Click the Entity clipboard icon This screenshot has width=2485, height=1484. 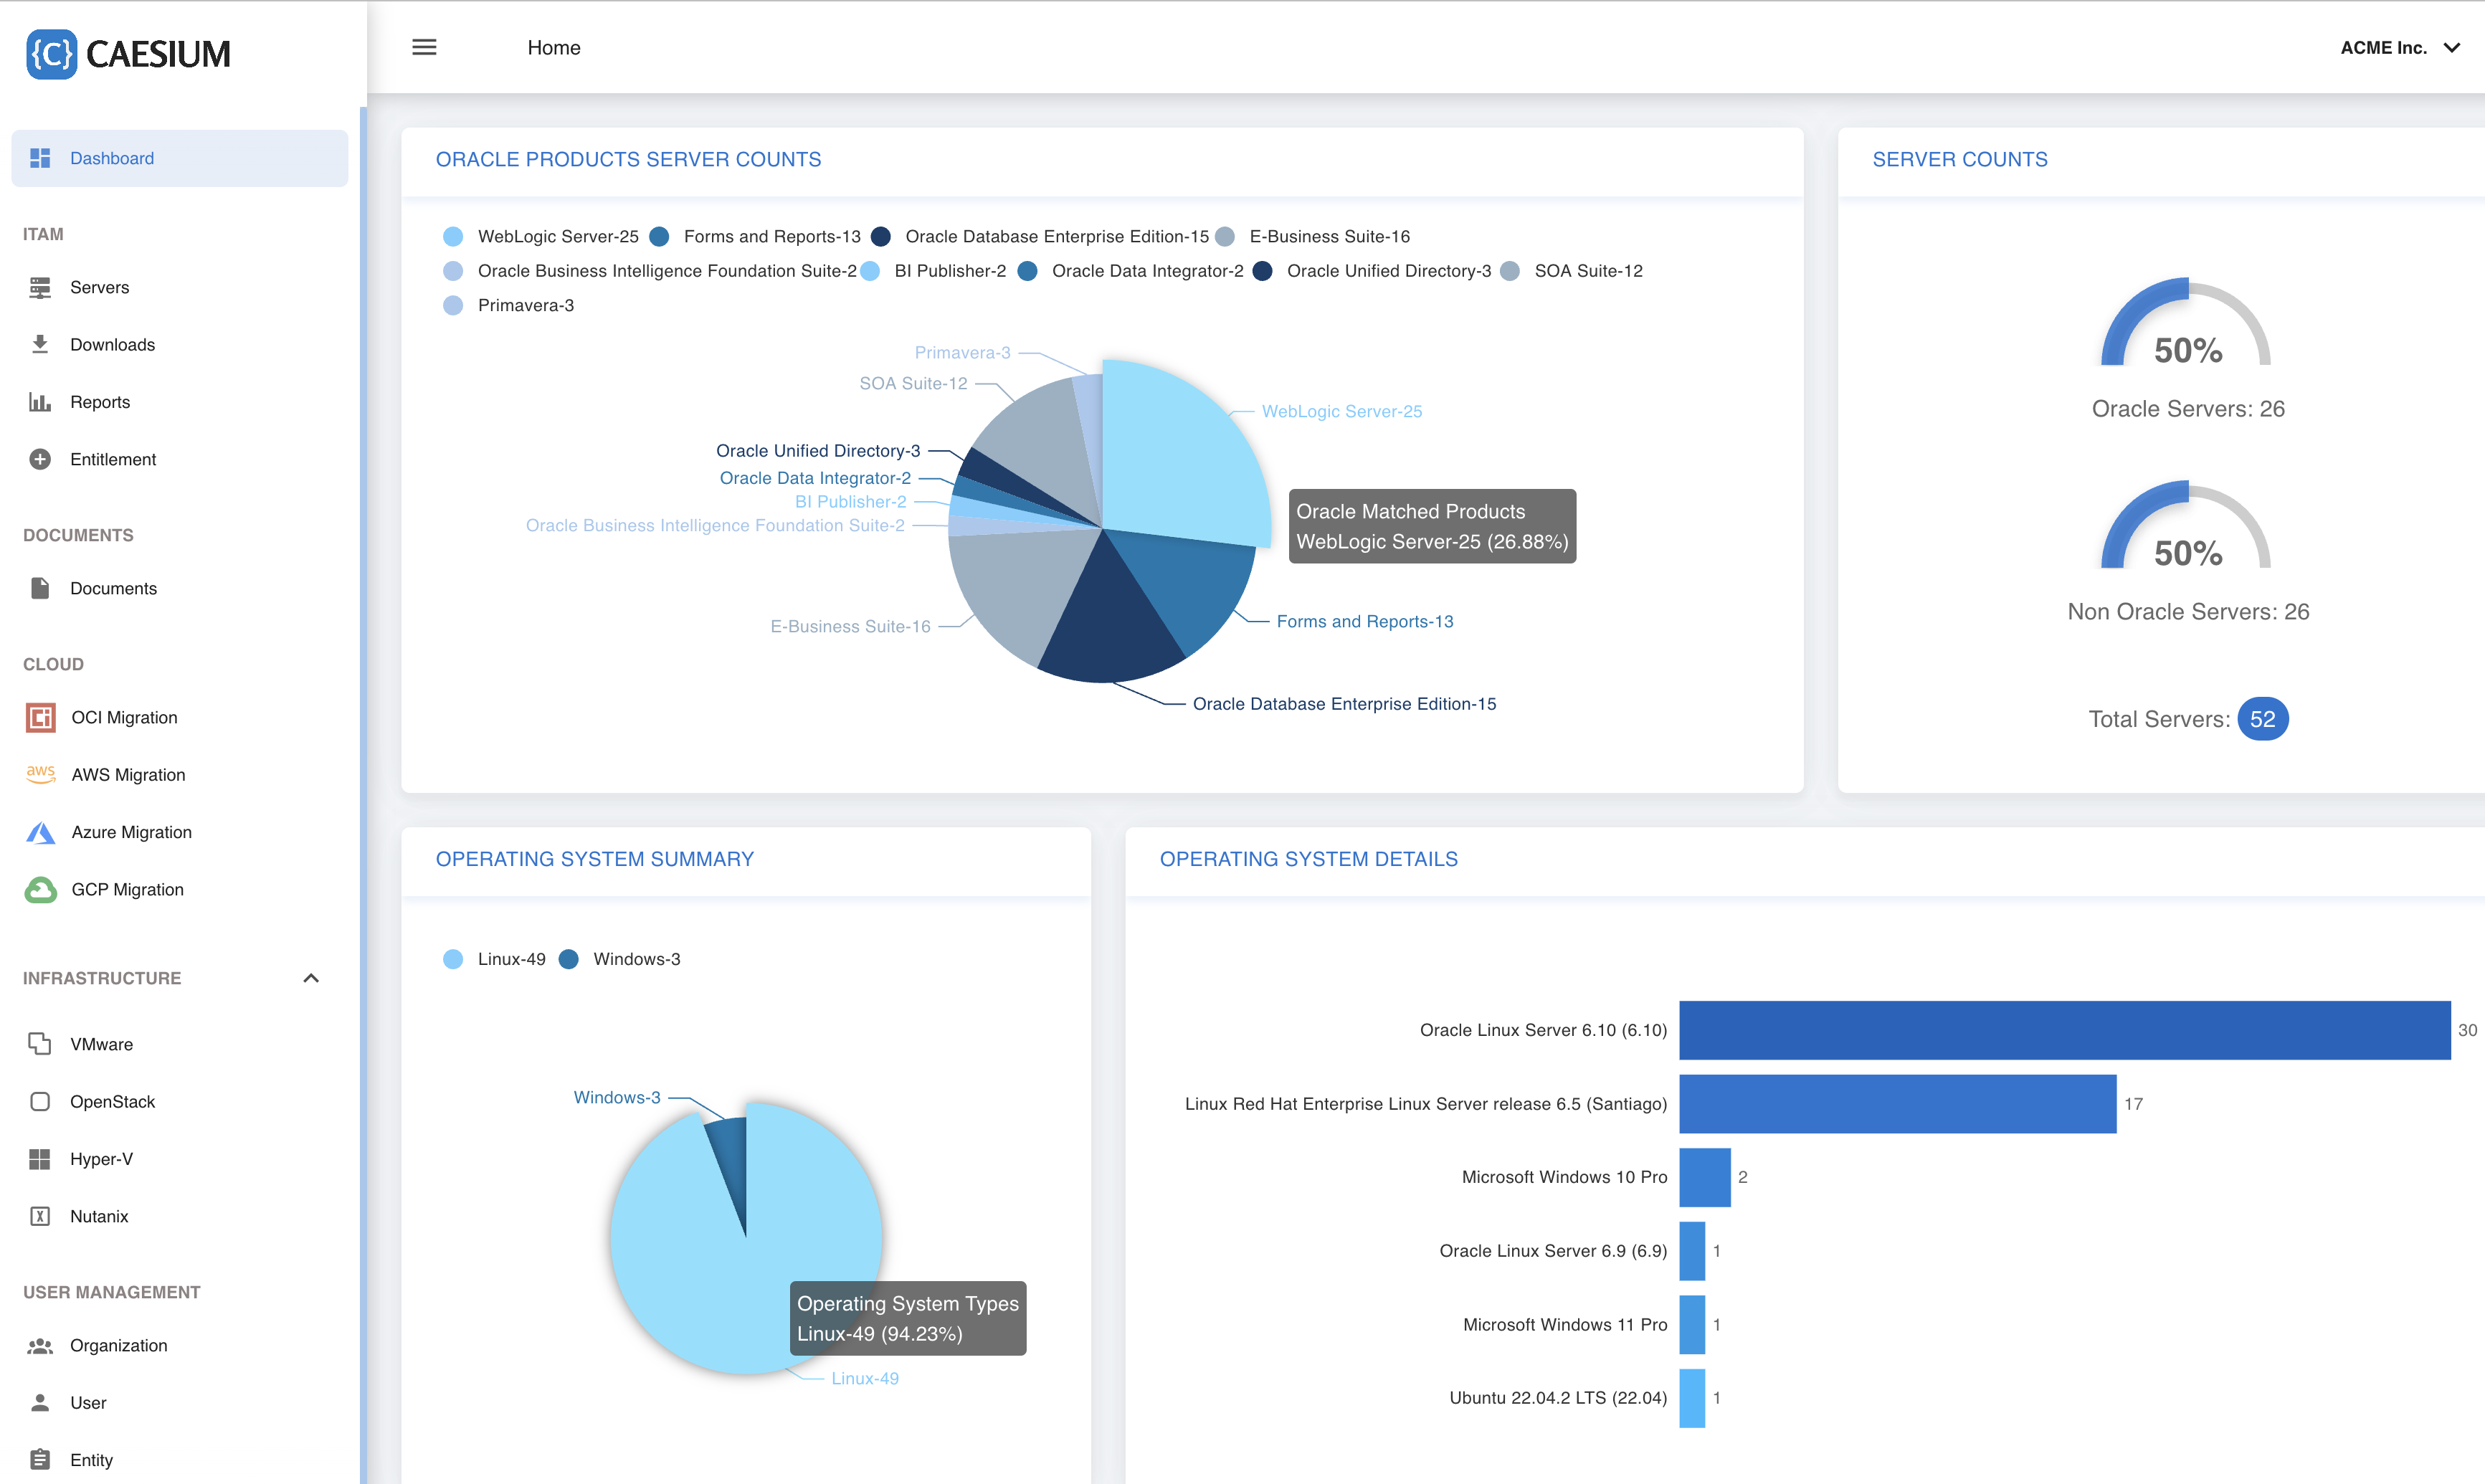[40, 1460]
